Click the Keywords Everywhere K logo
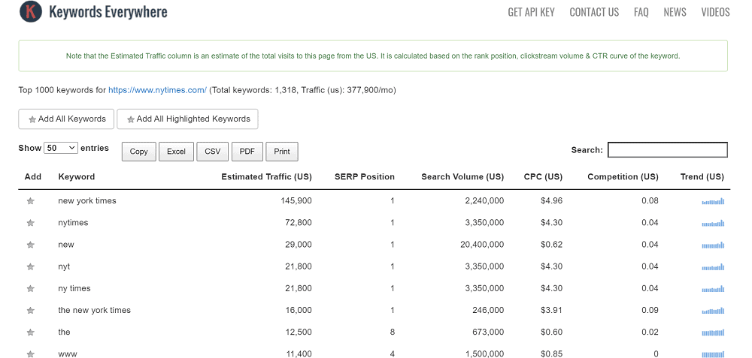This screenshot has height=358, width=752. [31, 11]
